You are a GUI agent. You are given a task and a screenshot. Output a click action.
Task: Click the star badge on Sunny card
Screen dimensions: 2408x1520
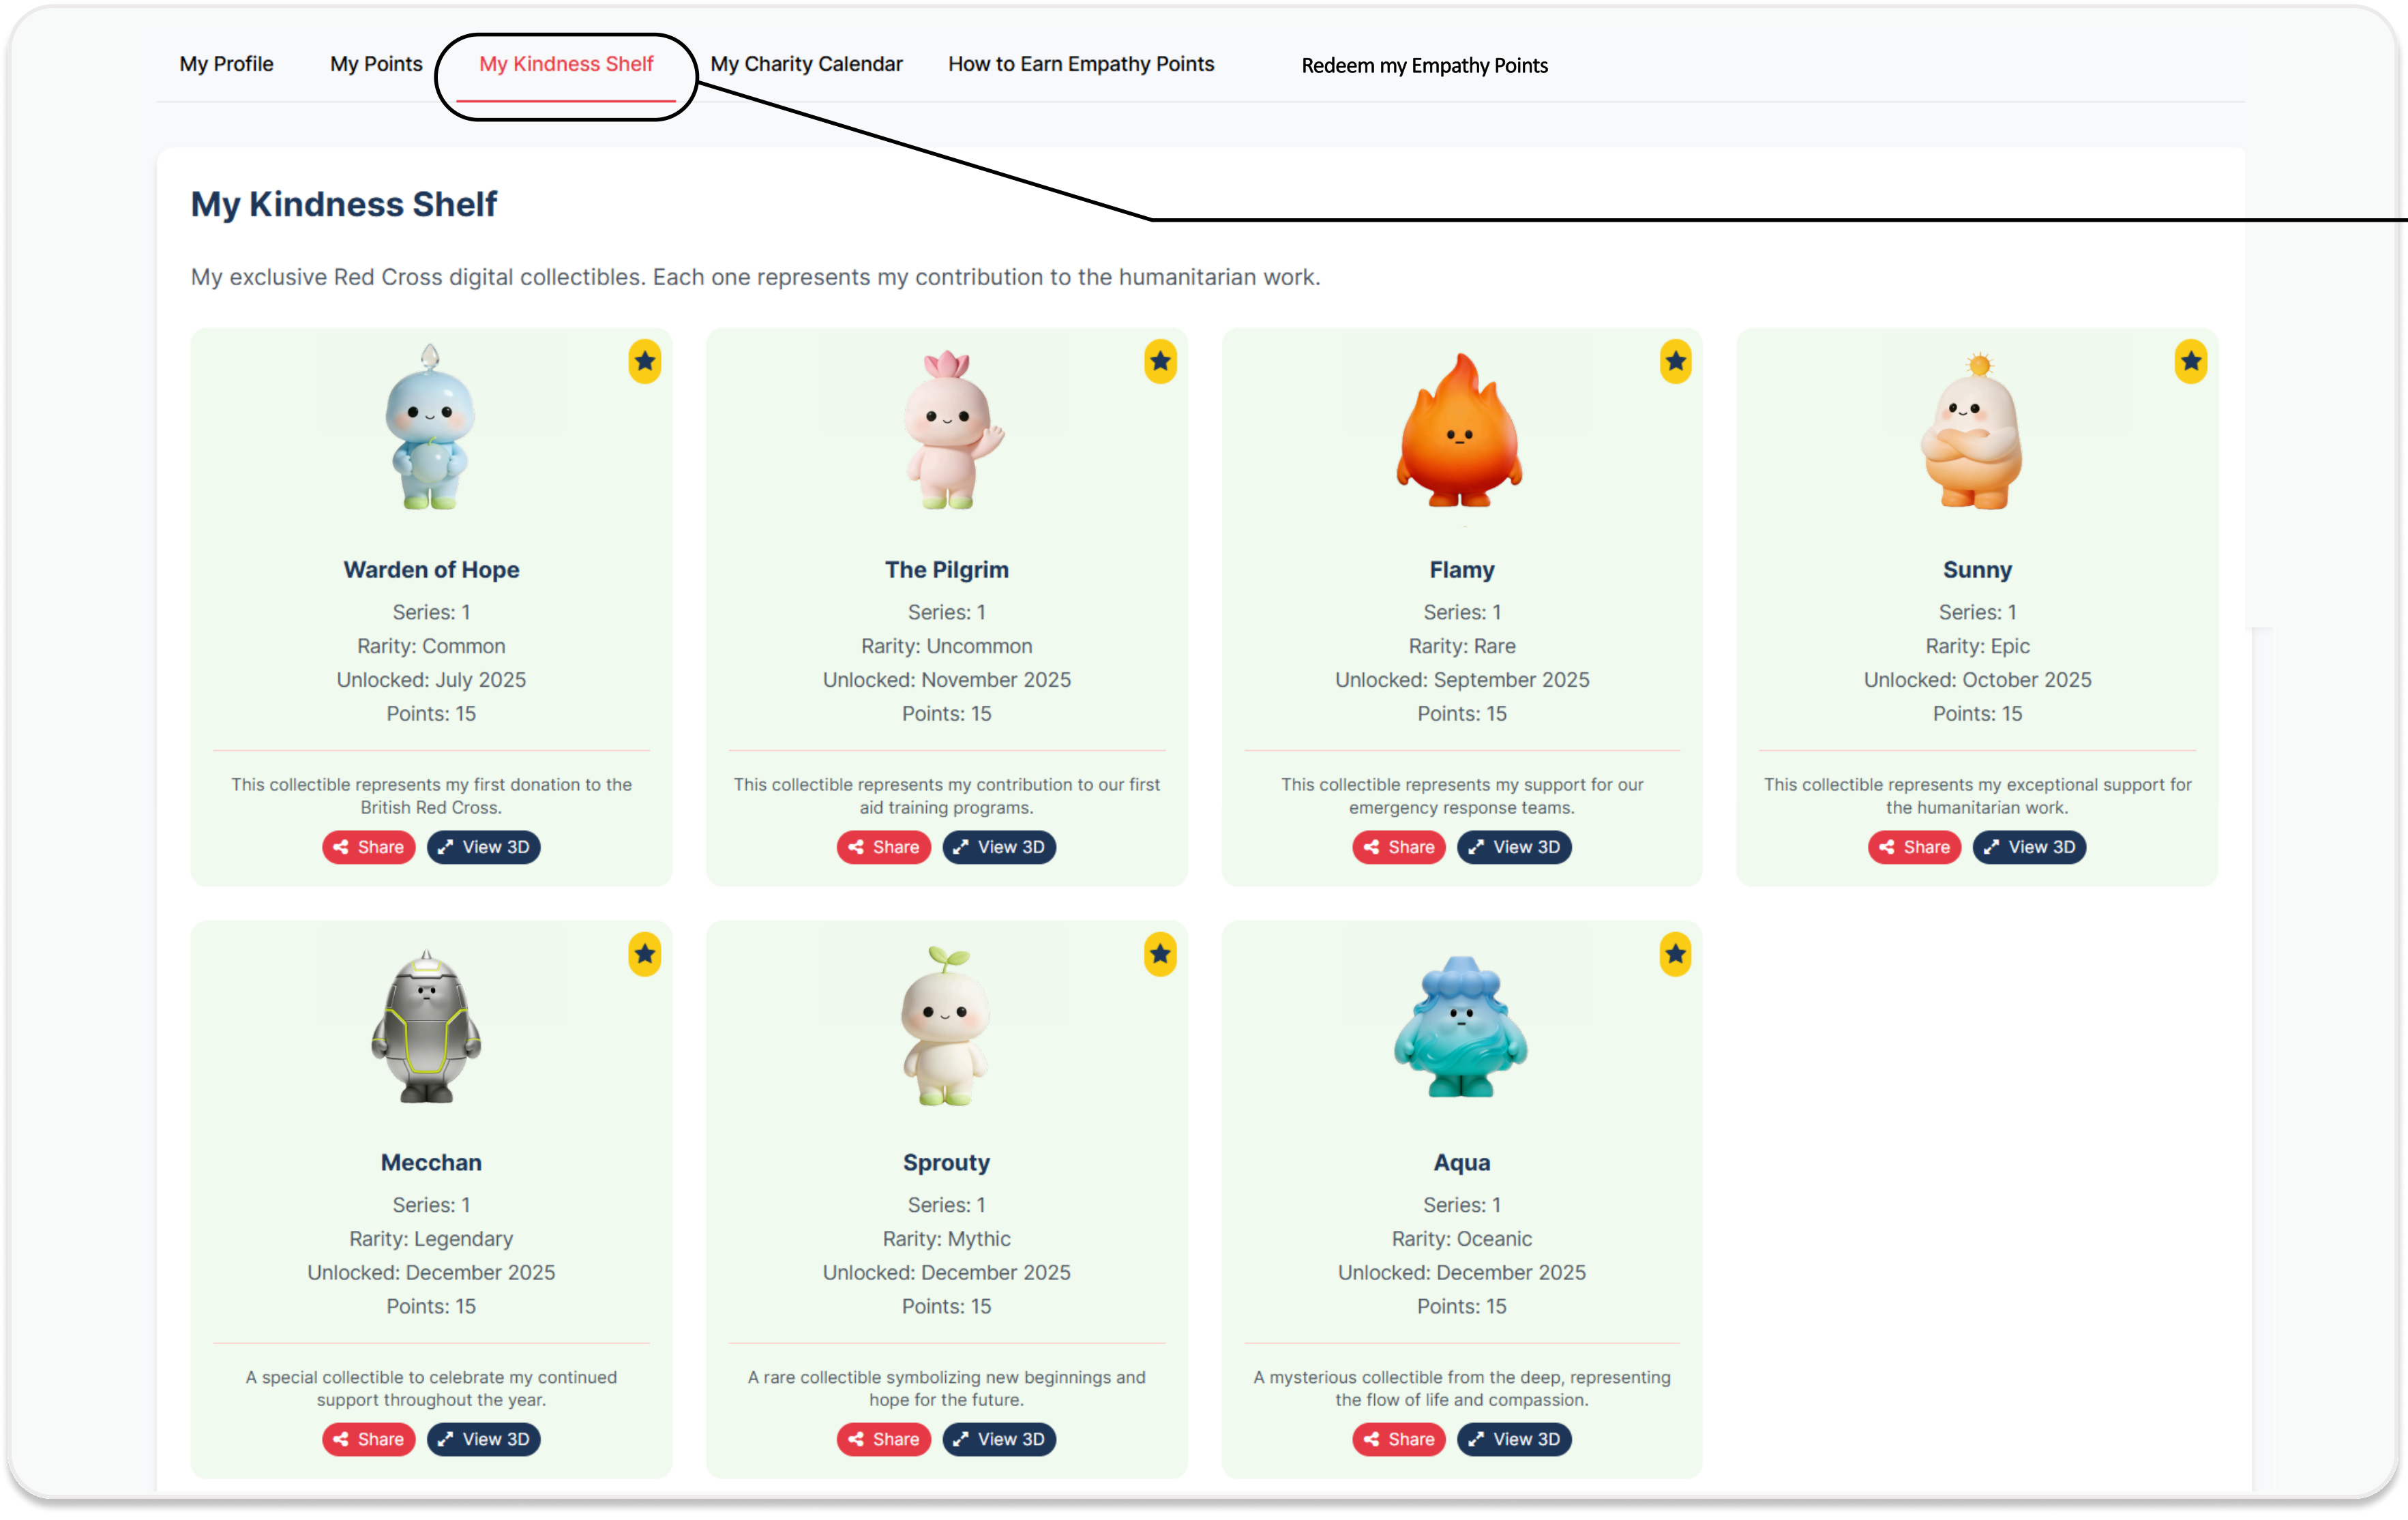click(x=2191, y=361)
